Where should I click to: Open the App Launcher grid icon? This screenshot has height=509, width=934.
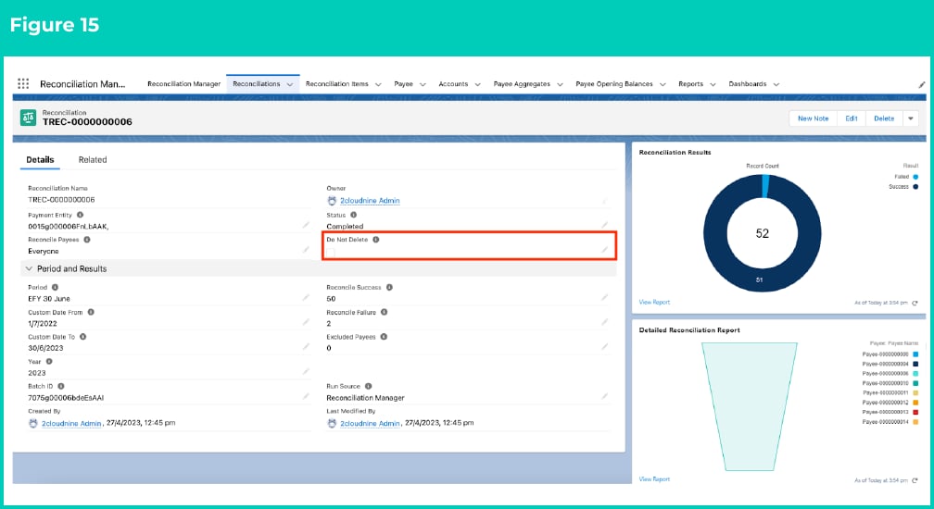pos(23,84)
